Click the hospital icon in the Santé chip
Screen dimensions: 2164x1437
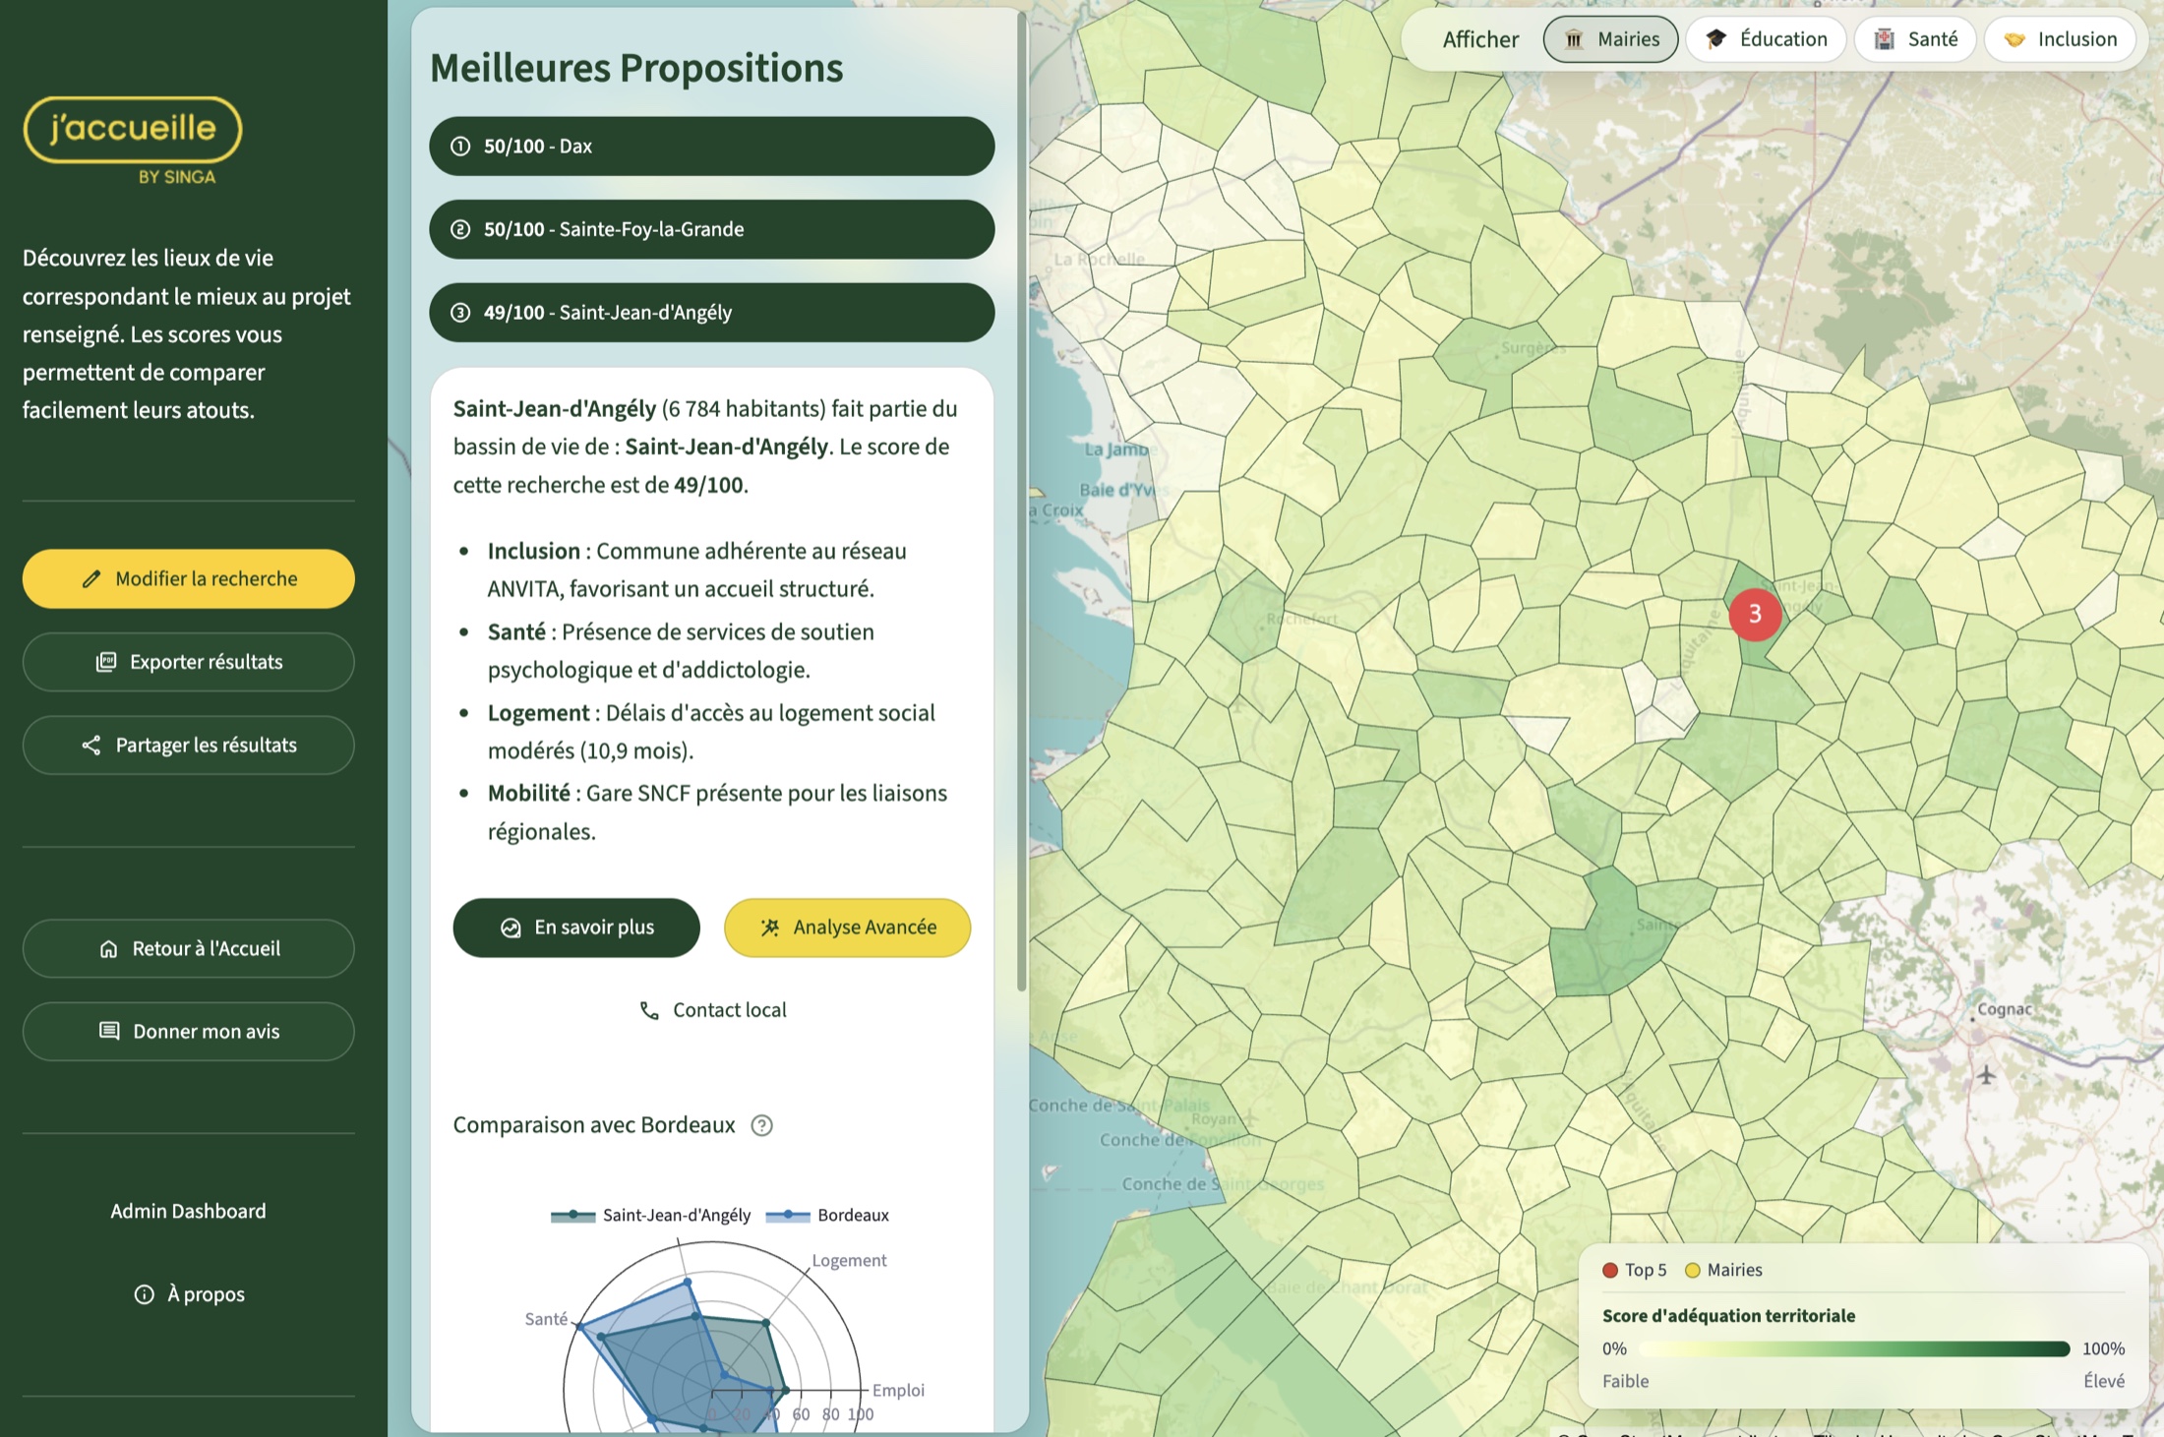point(1885,39)
